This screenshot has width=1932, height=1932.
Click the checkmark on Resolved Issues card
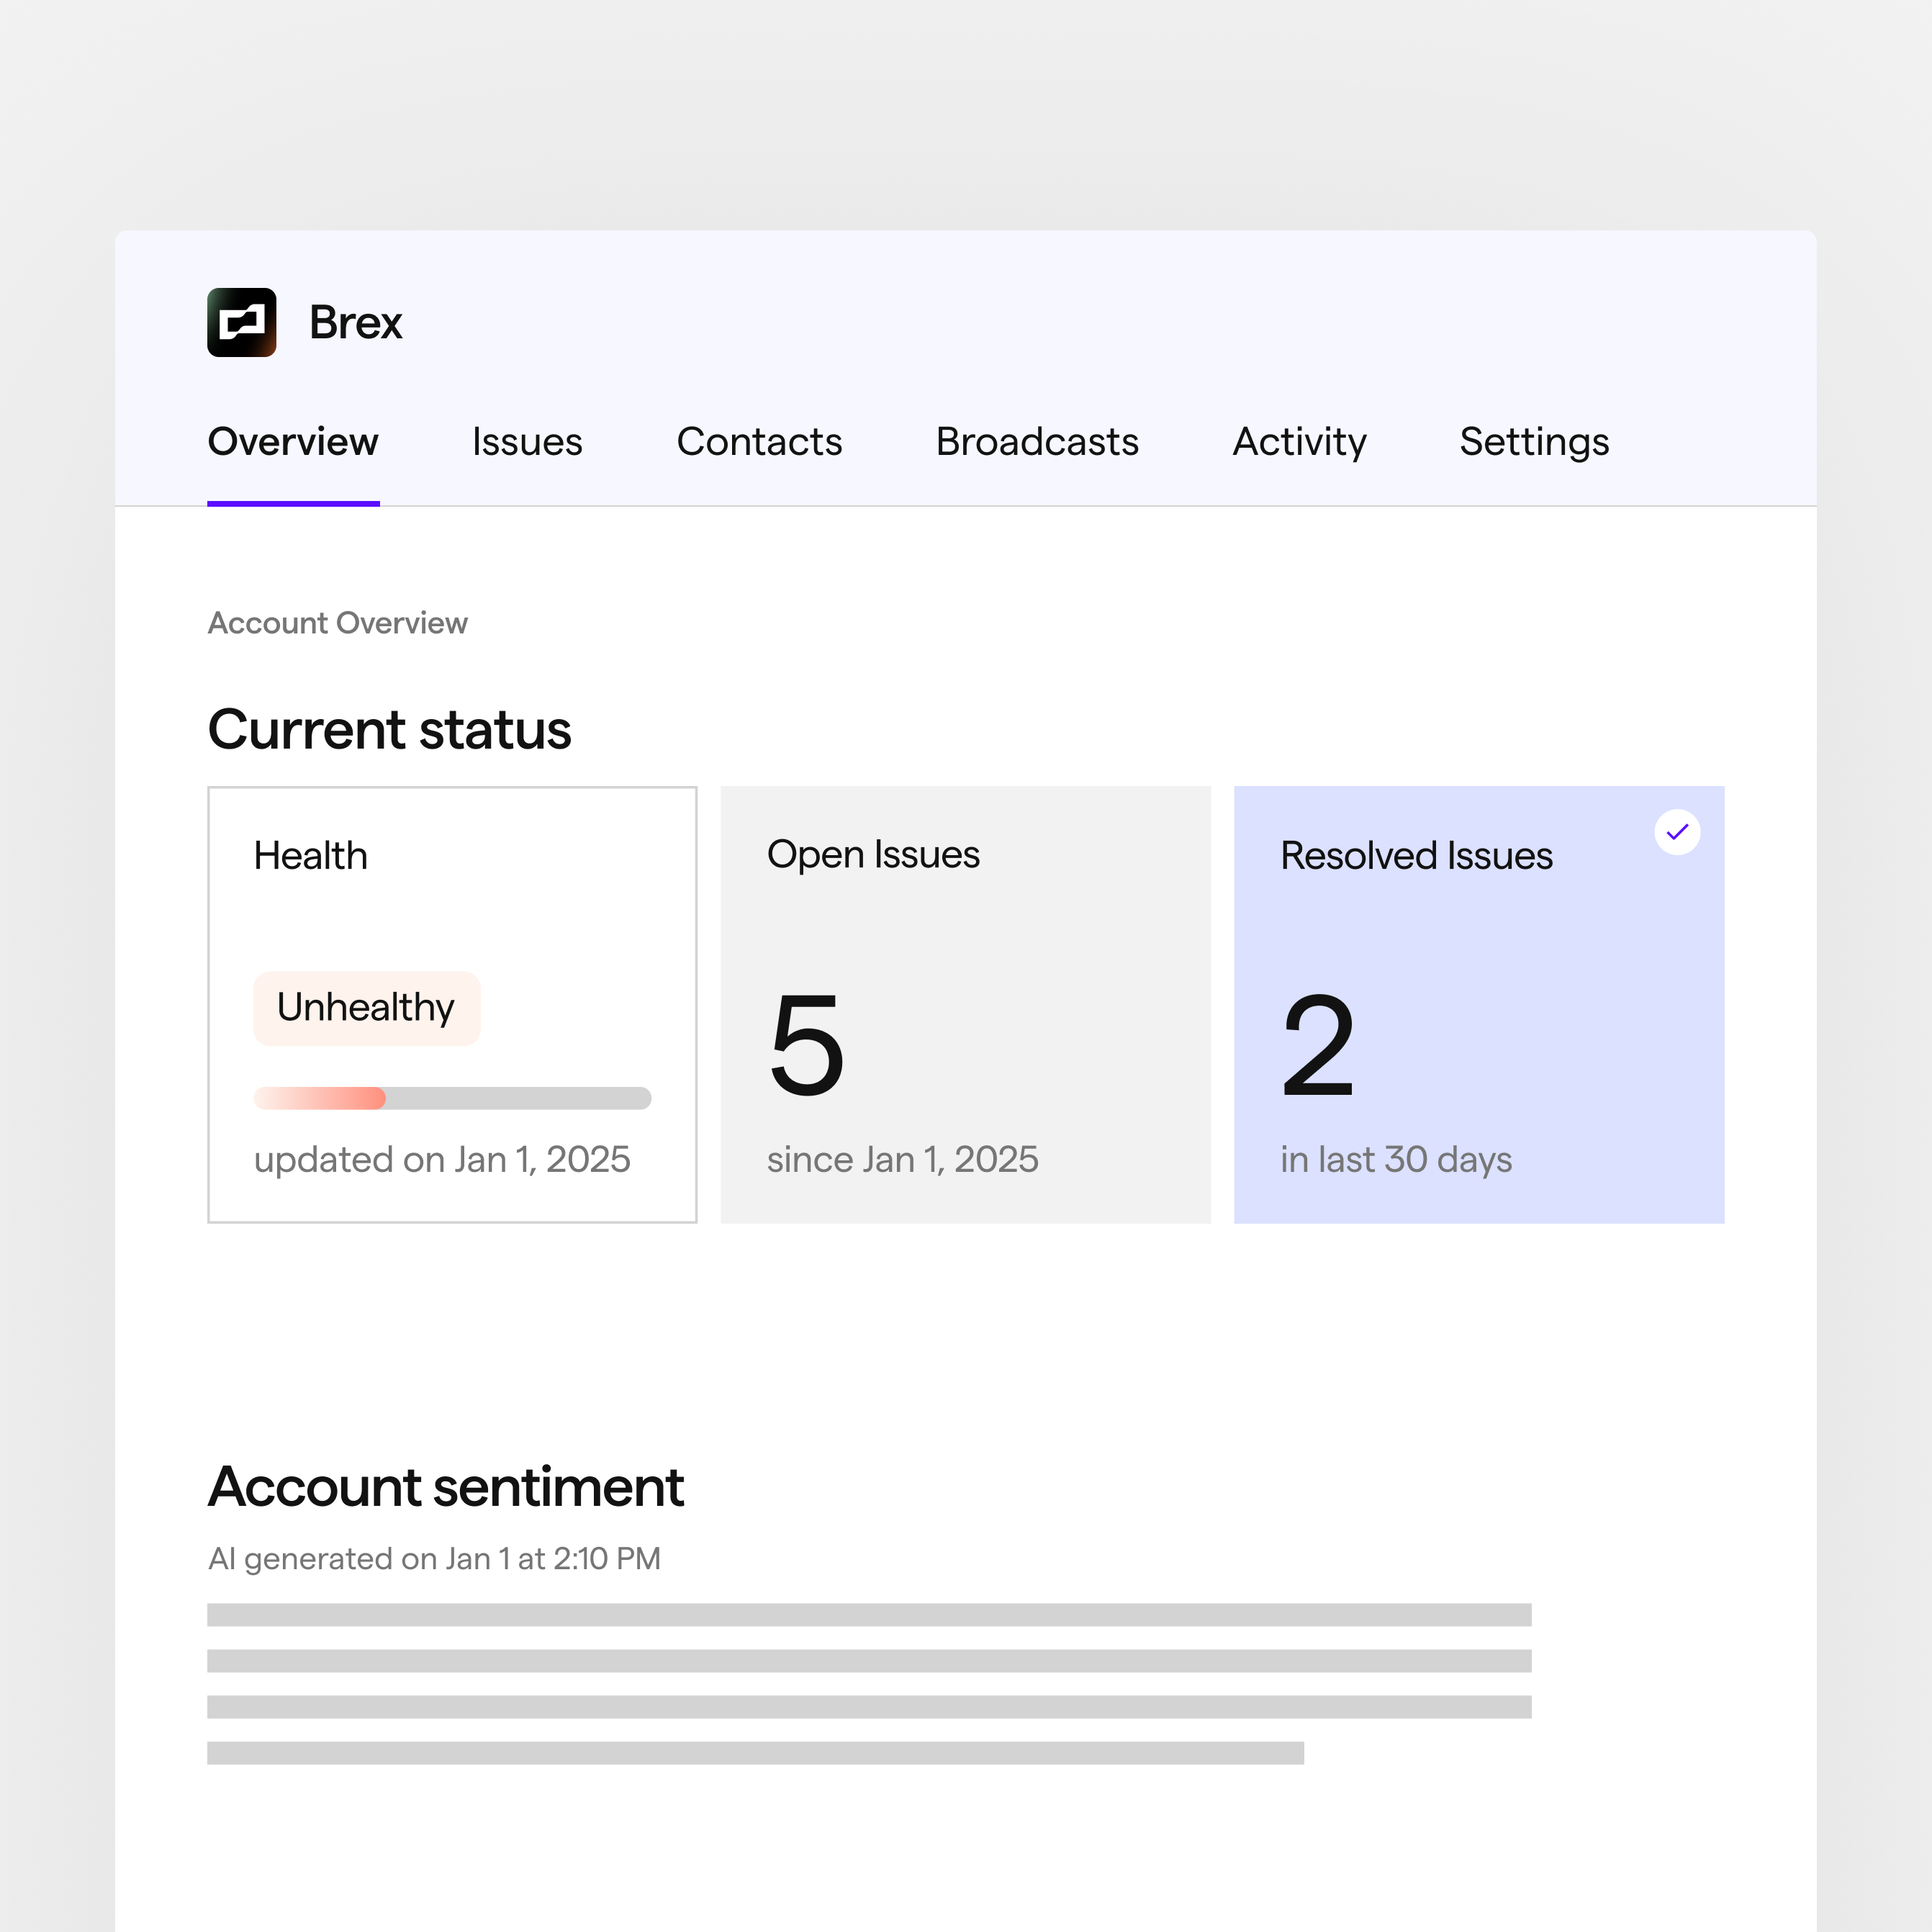pyautogui.click(x=1676, y=832)
